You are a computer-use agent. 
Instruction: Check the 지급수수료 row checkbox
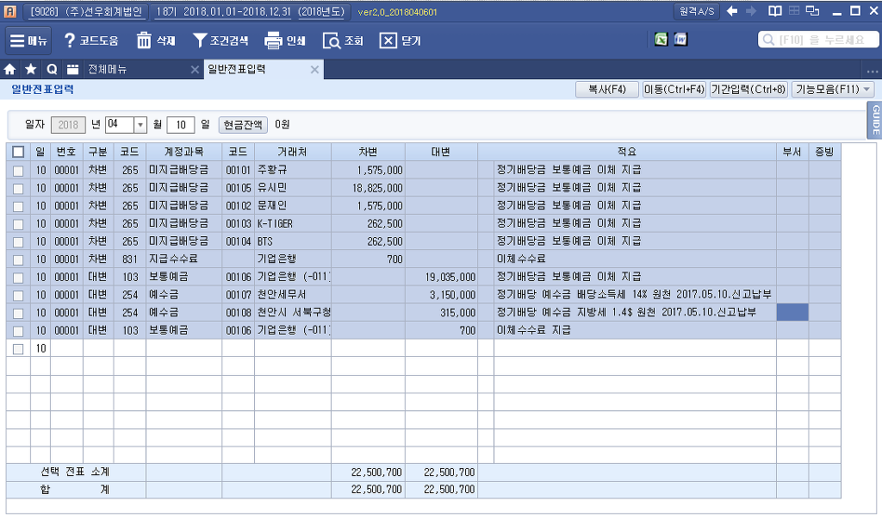click(x=18, y=259)
